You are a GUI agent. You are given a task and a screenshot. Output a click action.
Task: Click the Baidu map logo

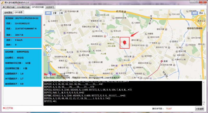(x=50, y=74)
